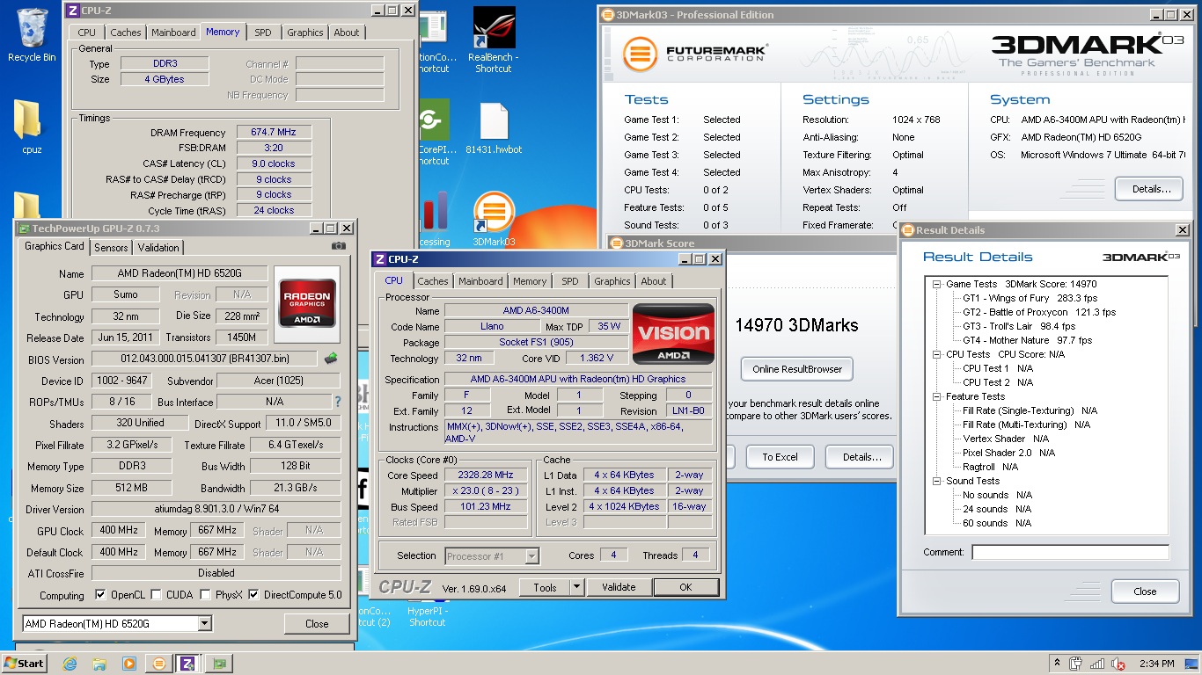The image size is (1202, 675).
Task: Click the Futuremark logo in 3DMark03
Action: pos(694,54)
